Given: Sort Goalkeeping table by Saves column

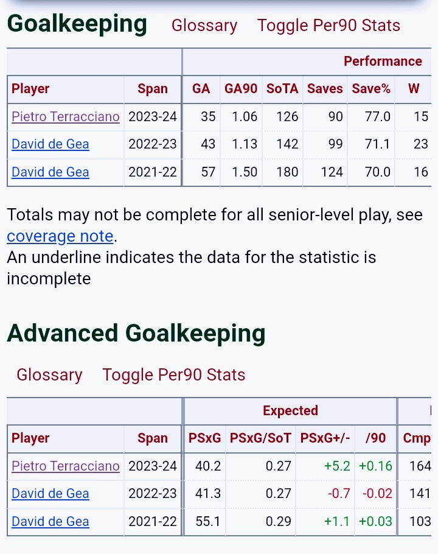Looking at the screenshot, I should (325, 89).
